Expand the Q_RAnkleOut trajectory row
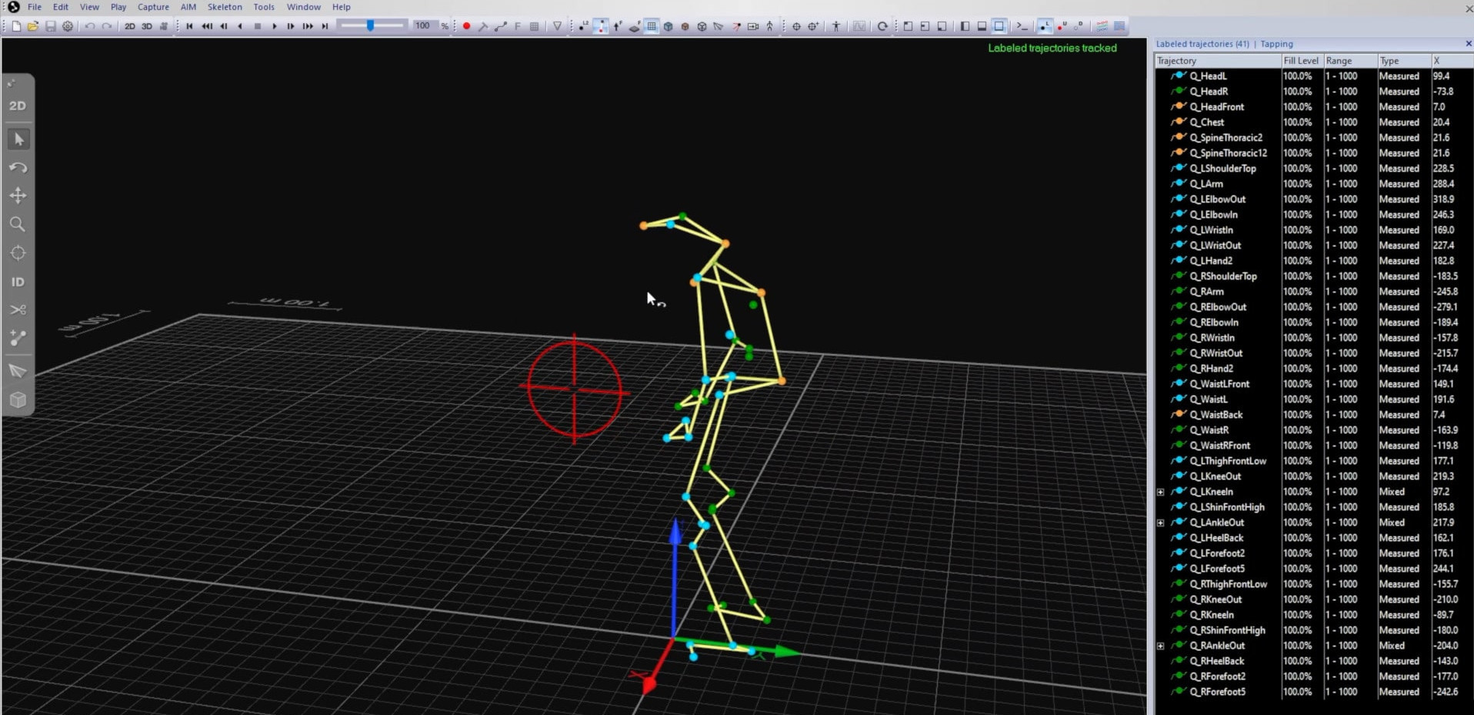 click(1161, 646)
